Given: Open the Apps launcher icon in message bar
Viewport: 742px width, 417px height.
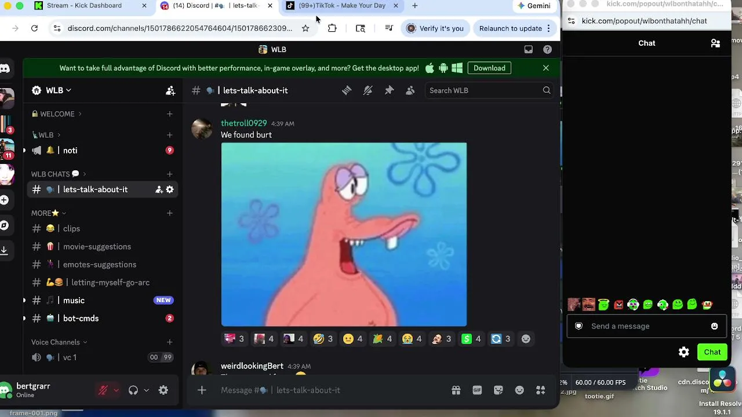Looking at the screenshot, I should point(540,390).
